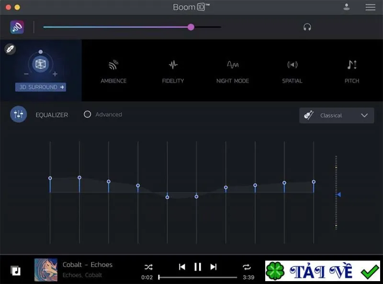Pause the current track
Viewport: 383px width, 284px height.
[198, 267]
